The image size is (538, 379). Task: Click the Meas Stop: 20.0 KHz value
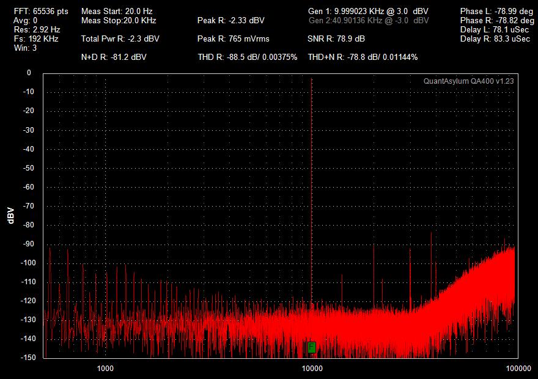(119, 21)
